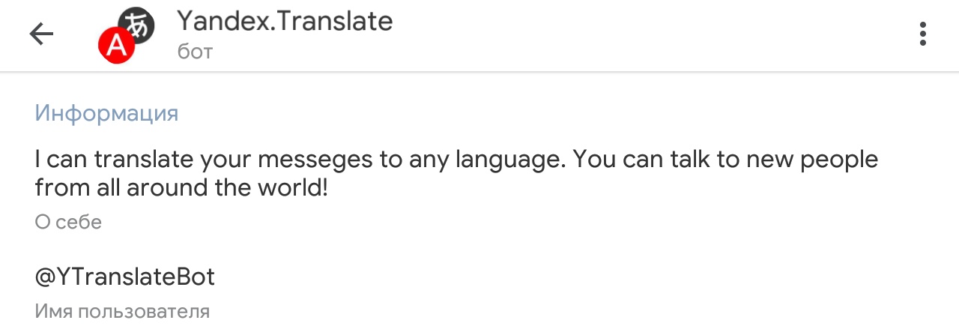Go back using the left arrow
Image resolution: width=959 pixels, height=335 pixels.
(41, 34)
